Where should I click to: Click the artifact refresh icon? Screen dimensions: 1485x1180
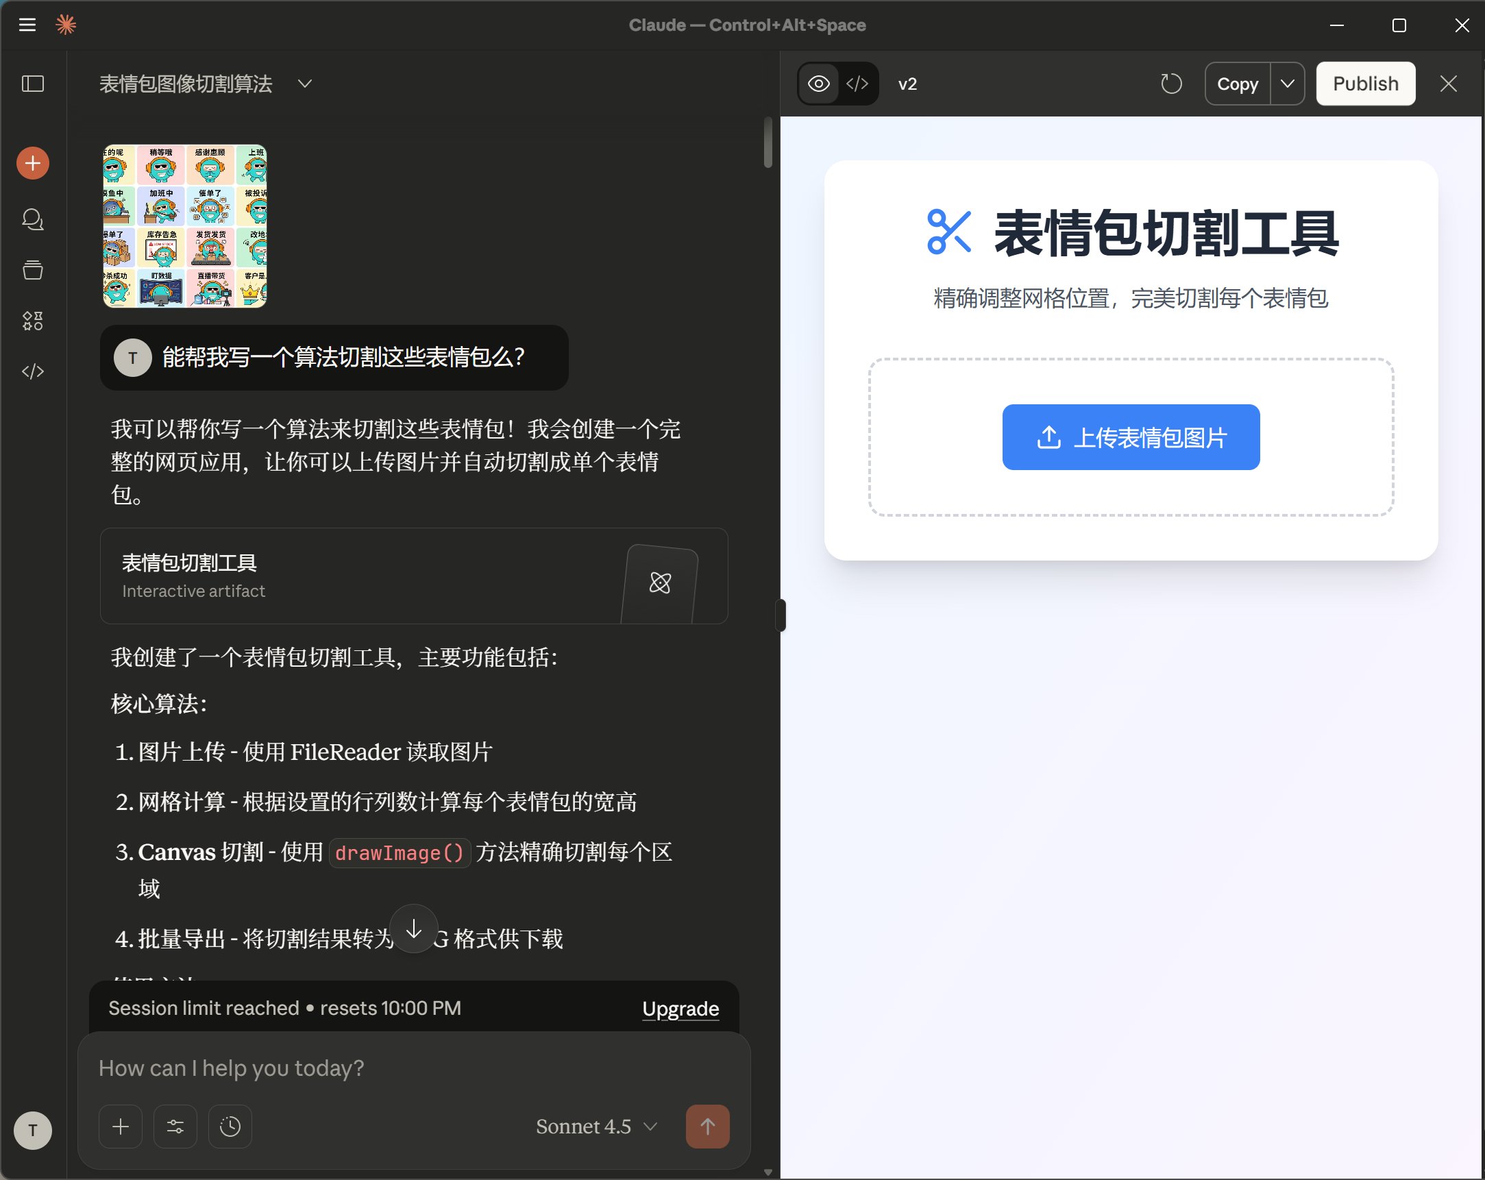pyautogui.click(x=1171, y=84)
